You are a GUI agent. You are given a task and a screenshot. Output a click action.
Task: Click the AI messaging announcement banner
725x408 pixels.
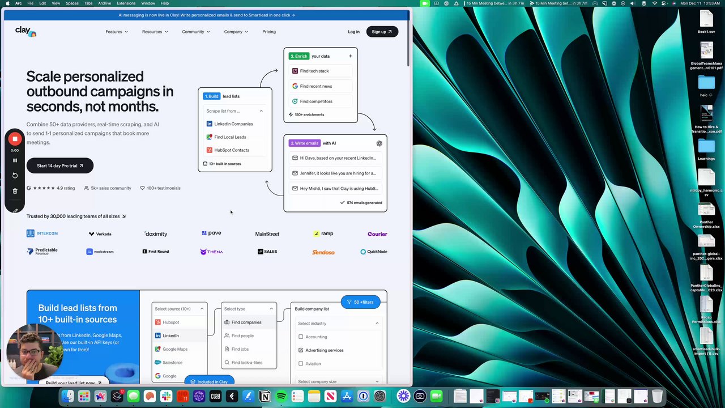207,15
